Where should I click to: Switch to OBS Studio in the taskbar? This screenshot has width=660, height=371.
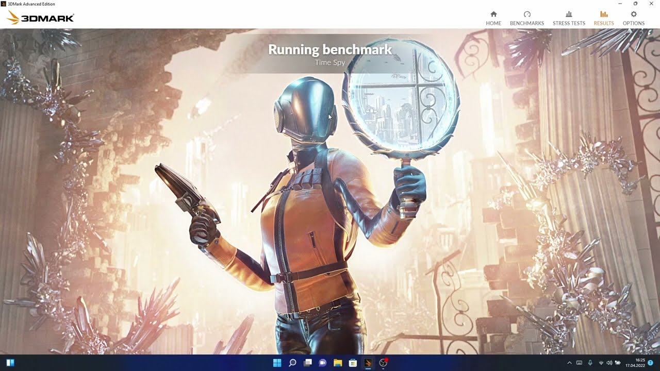coord(383,363)
